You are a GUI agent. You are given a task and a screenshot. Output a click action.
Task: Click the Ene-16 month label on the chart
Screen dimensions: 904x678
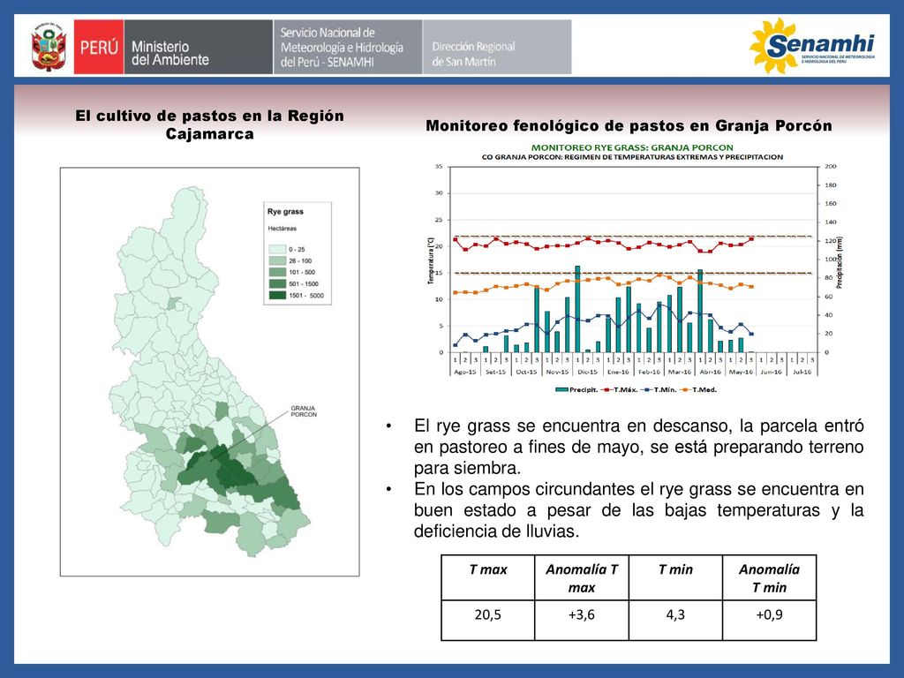[618, 372]
